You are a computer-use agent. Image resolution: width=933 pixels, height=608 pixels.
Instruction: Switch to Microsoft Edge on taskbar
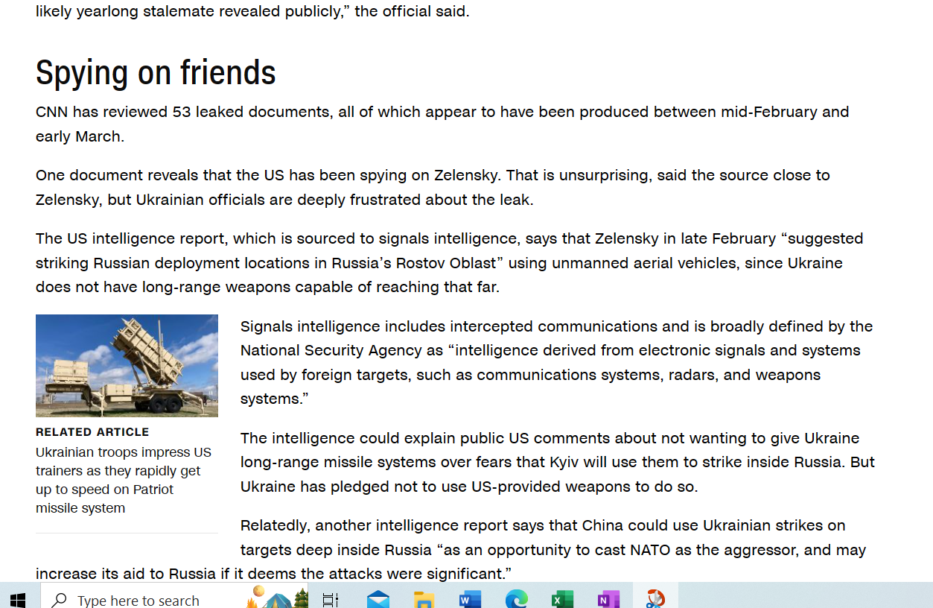[x=517, y=599]
